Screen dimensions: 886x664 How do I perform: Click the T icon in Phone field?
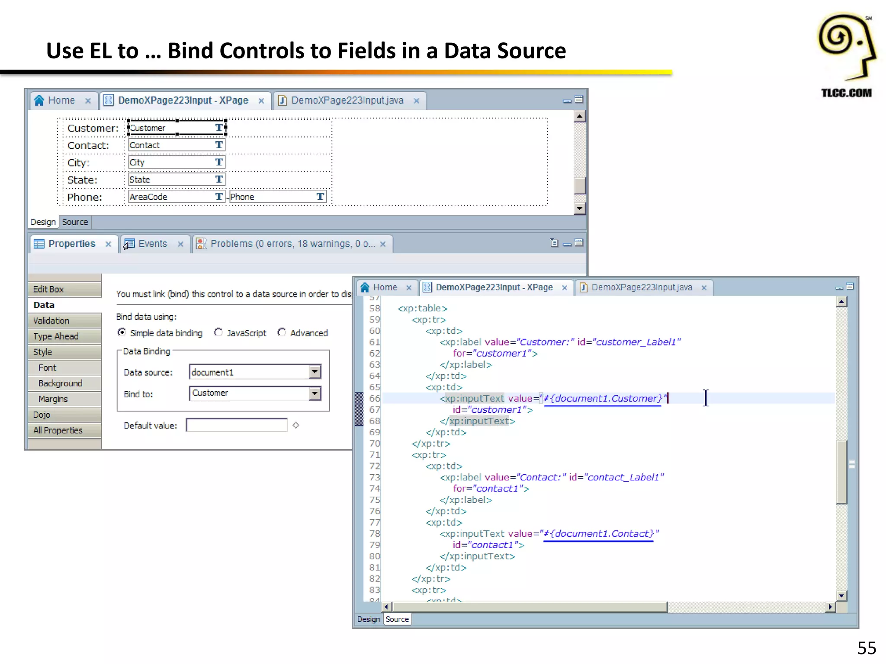[x=320, y=197]
